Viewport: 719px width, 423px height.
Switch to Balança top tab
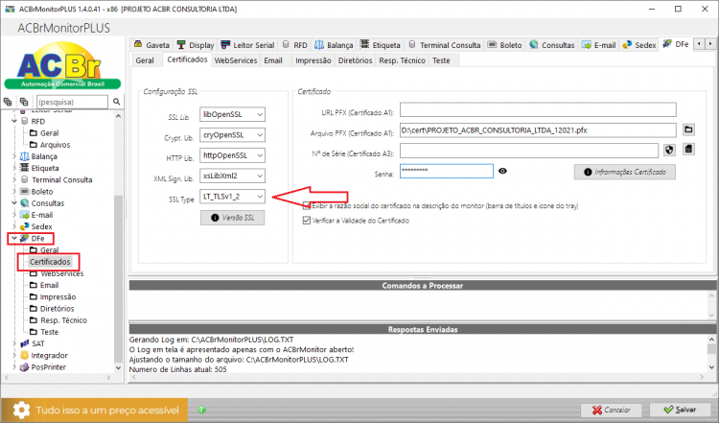click(334, 45)
